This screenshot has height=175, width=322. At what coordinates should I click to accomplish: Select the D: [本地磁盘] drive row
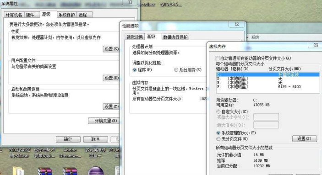[x=268, y=79]
